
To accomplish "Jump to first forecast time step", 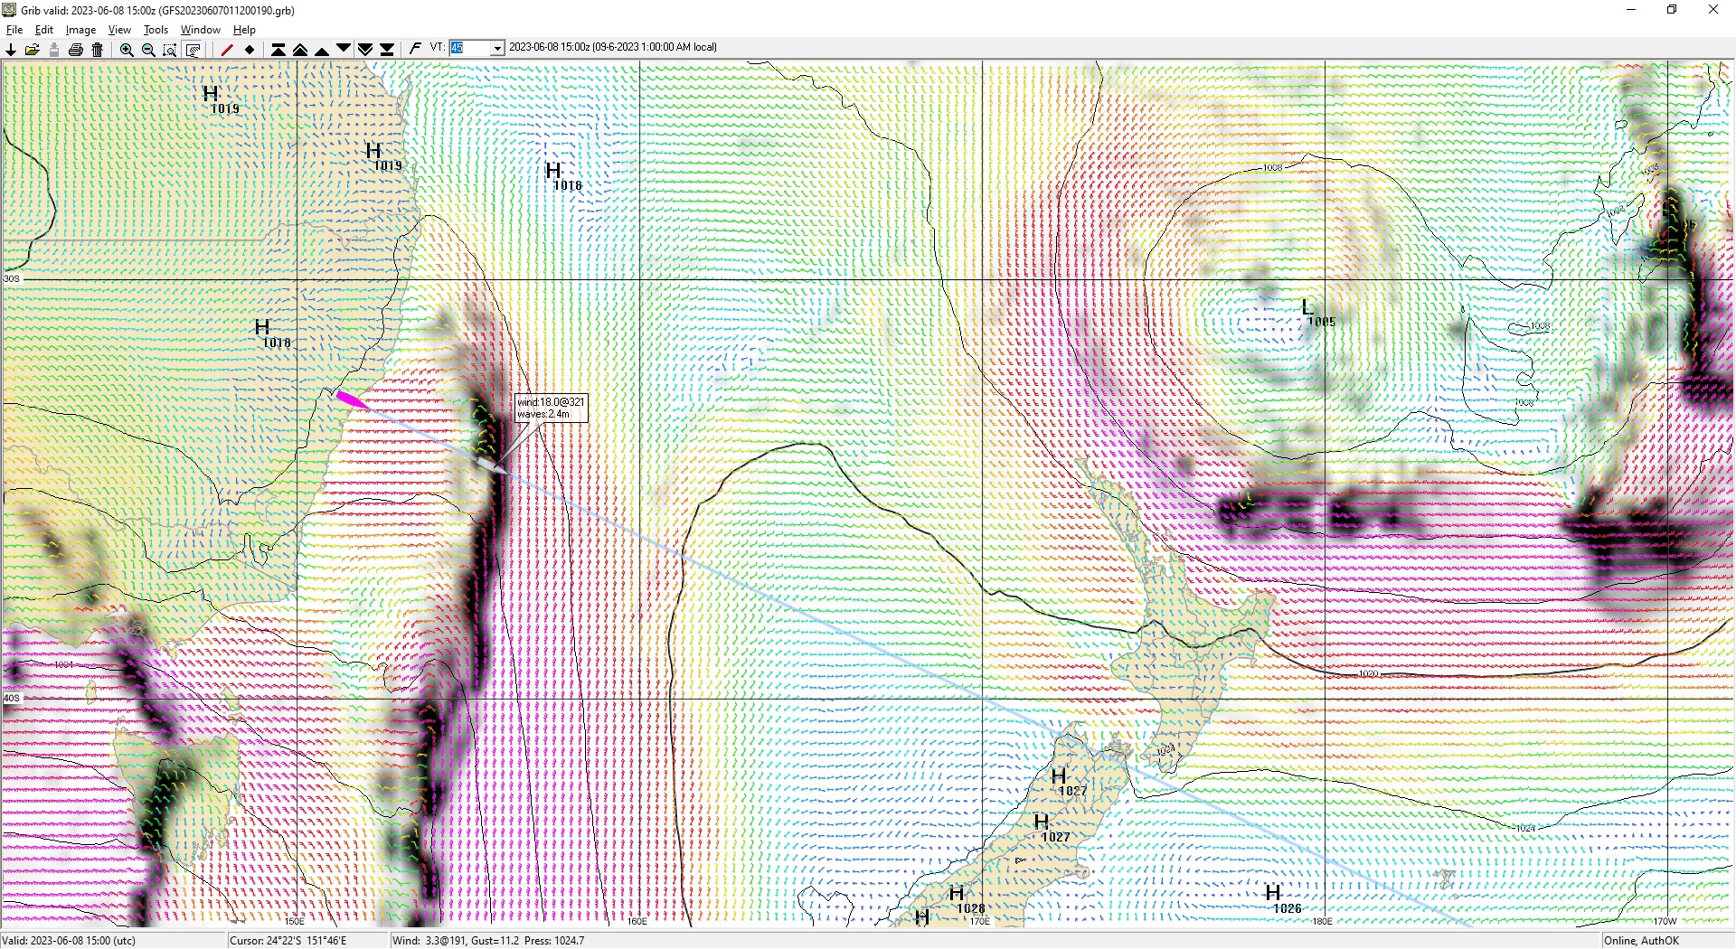I will pyautogui.click(x=278, y=50).
